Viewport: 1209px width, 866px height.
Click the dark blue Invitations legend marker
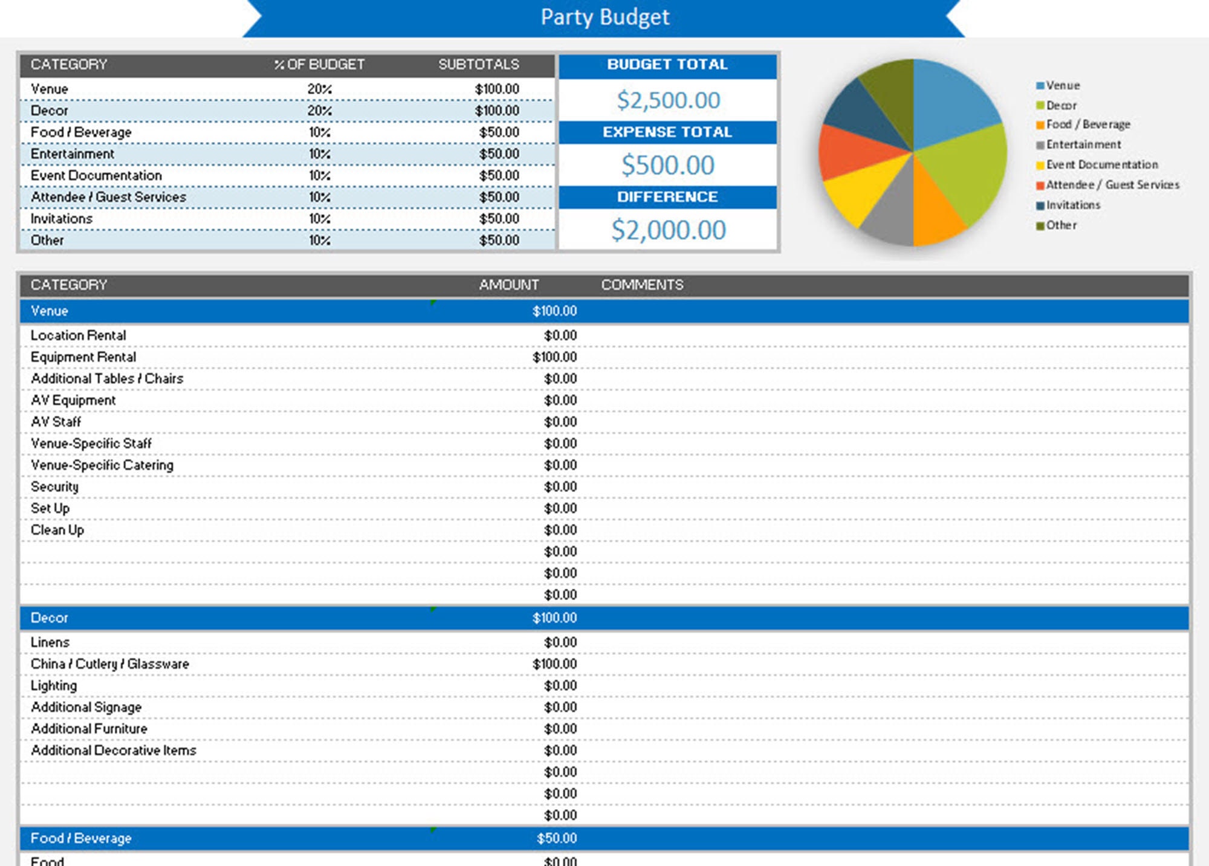click(x=1041, y=205)
